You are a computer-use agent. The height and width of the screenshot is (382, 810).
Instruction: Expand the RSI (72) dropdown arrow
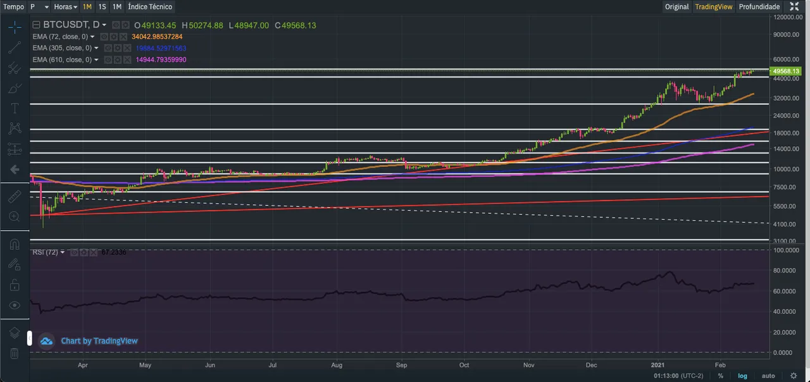coord(63,252)
